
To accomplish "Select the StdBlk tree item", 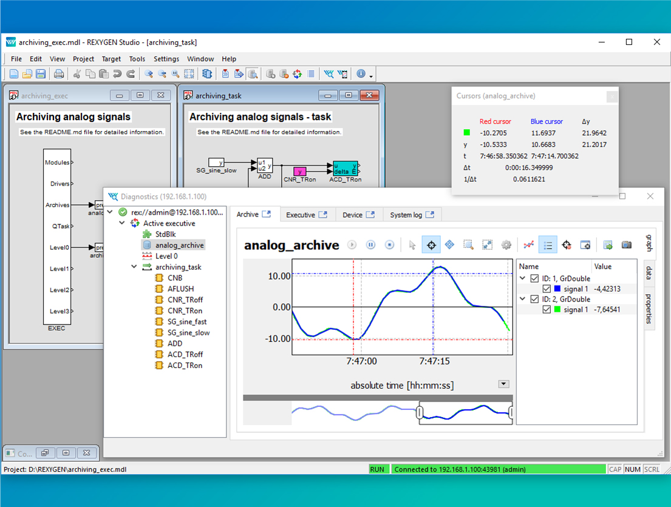I will pyautogui.click(x=166, y=234).
